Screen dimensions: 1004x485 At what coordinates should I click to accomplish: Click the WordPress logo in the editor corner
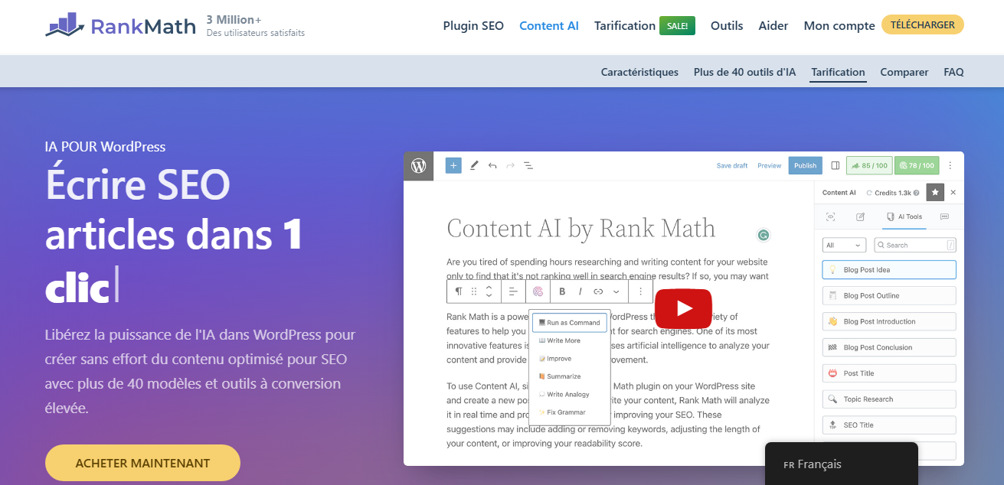tap(418, 165)
